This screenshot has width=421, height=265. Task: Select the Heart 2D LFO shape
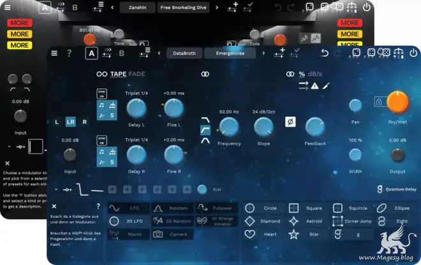(x=264, y=234)
